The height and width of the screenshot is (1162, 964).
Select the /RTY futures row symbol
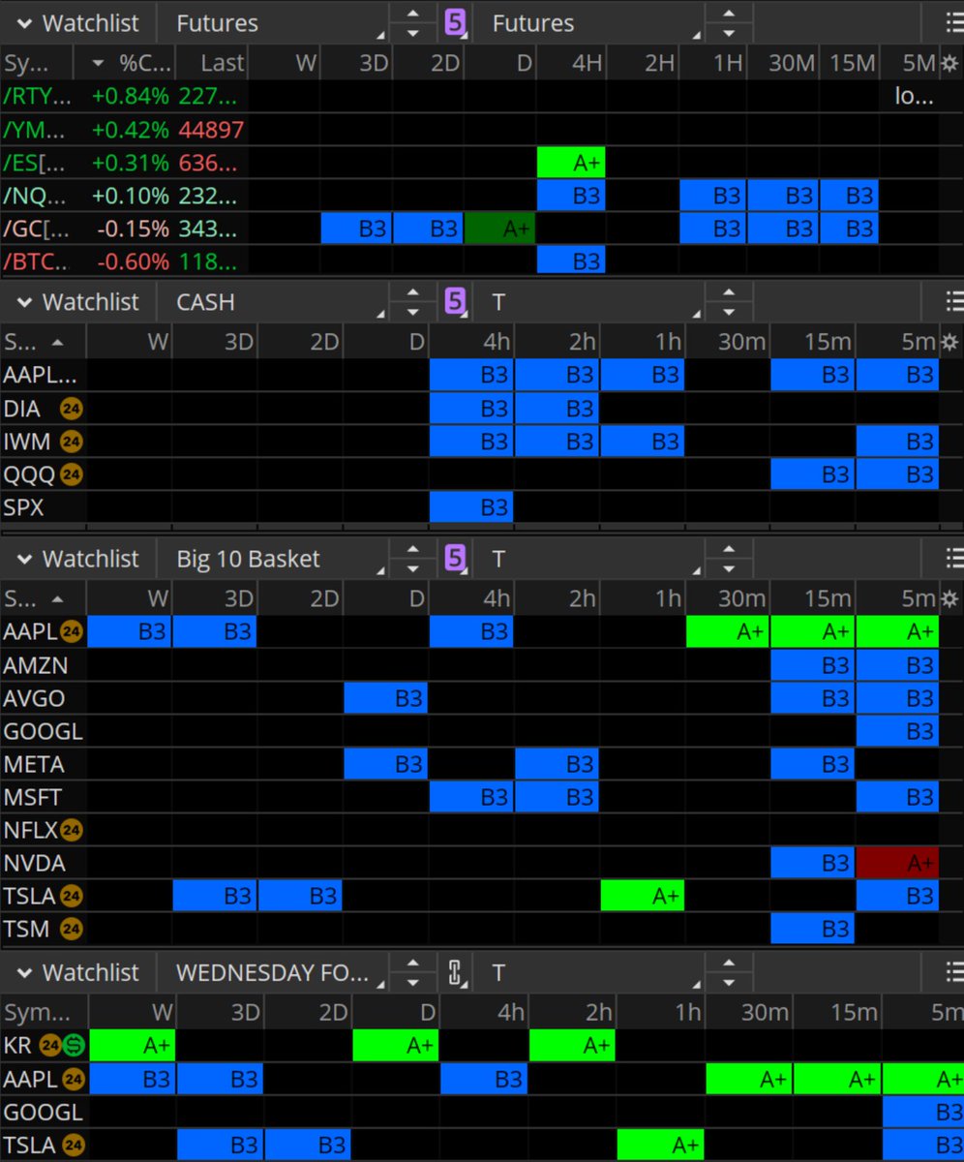pyautogui.click(x=36, y=97)
